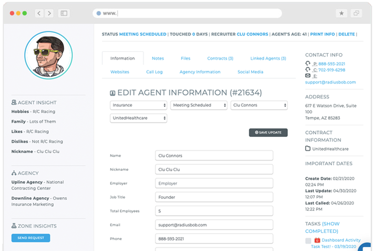The width and height of the screenshot is (374, 251).
Task: Click the Name input field
Action: [214, 156]
